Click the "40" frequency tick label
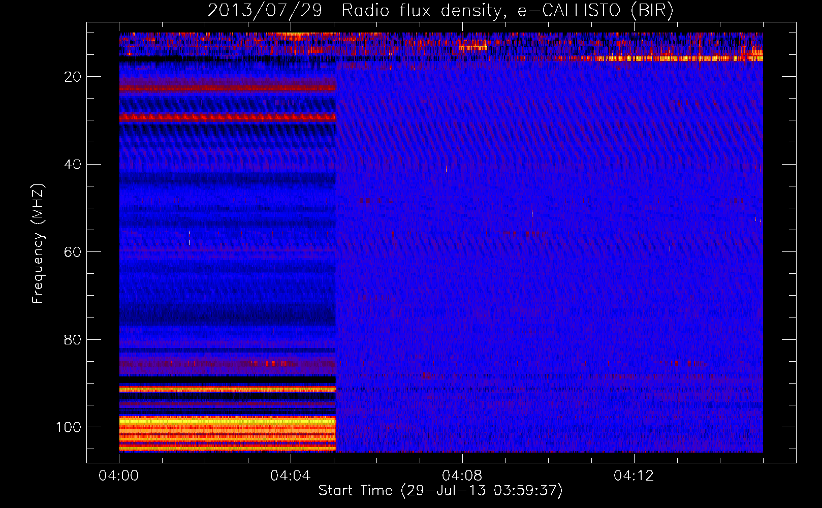This screenshot has width=822, height=508. coord(73,165)
